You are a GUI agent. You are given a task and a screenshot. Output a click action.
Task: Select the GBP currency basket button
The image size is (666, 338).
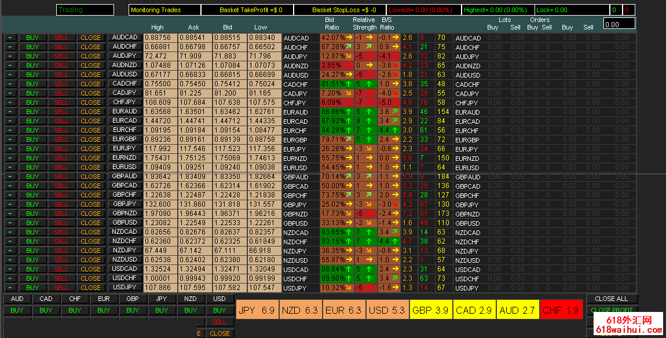pyautogui.click(x=133, y=299)
